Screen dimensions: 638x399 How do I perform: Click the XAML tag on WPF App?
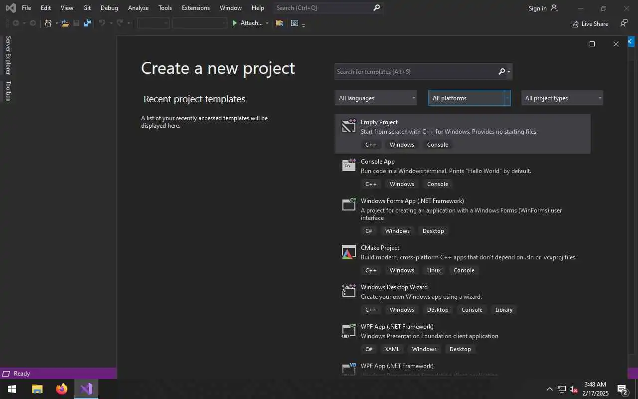[x=392, y=349]
